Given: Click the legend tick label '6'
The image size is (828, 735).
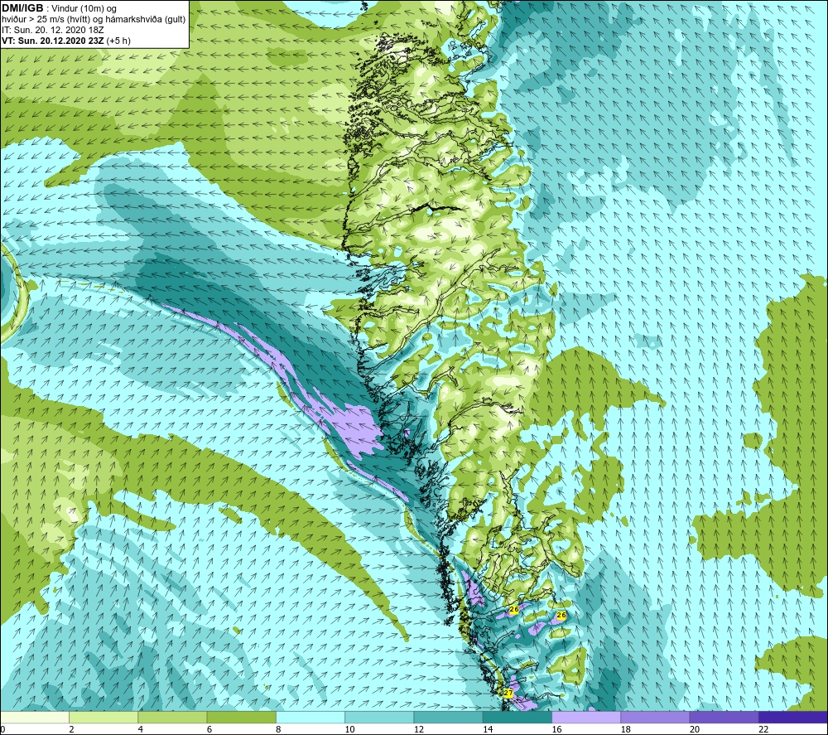Looking at the screenshot, I should tap(209, 729).
